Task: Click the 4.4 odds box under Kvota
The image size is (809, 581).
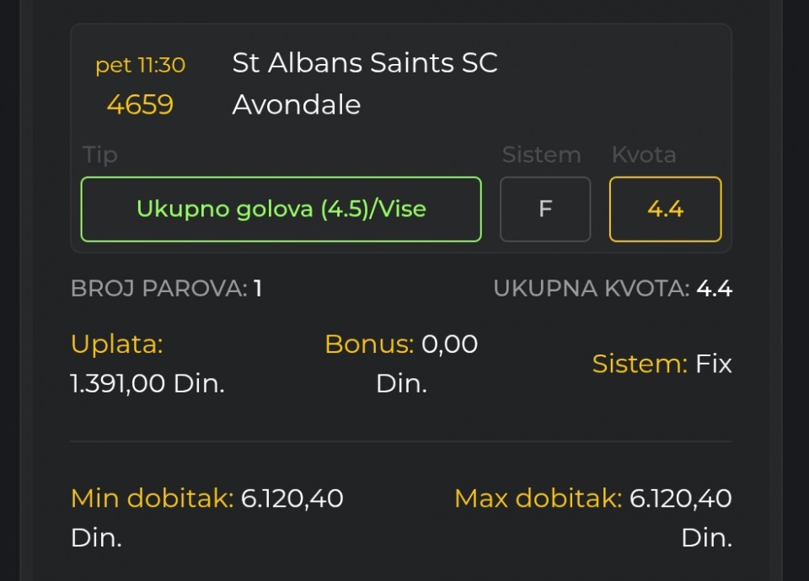Action: click(x=665, y=209)
